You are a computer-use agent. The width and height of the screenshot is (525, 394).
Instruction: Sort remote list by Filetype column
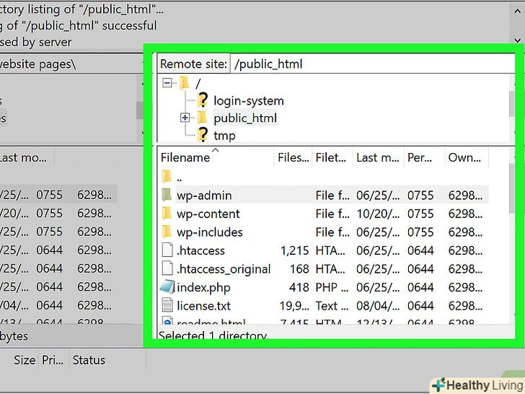pyautogui.click(x=332, y=157)
